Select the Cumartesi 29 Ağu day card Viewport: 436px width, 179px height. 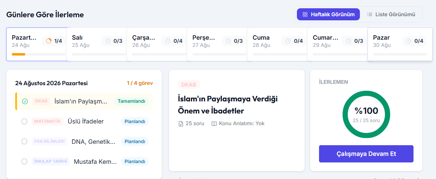tap(338, 44)
